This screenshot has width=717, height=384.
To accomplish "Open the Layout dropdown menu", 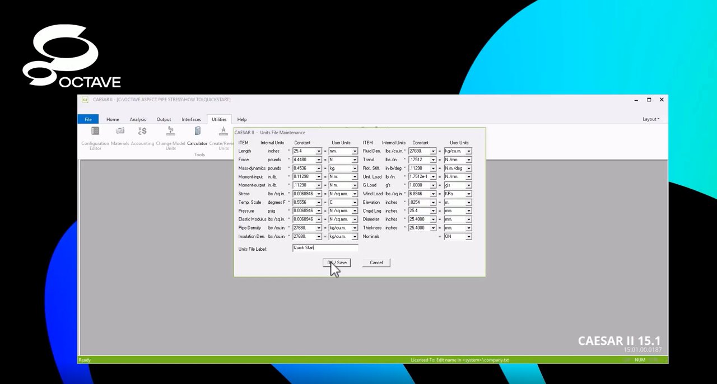I will click(x=651, y=119).
